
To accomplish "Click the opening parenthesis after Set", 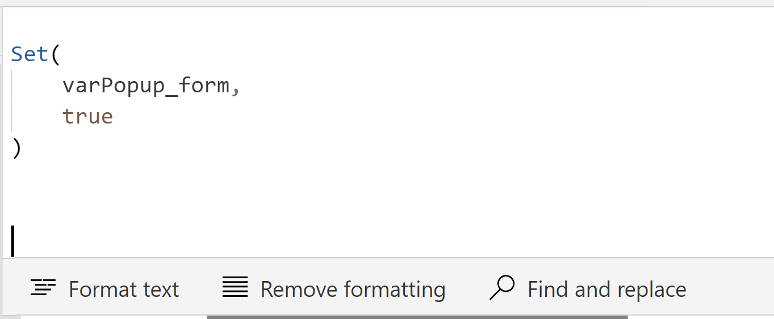I will [55, 54].
